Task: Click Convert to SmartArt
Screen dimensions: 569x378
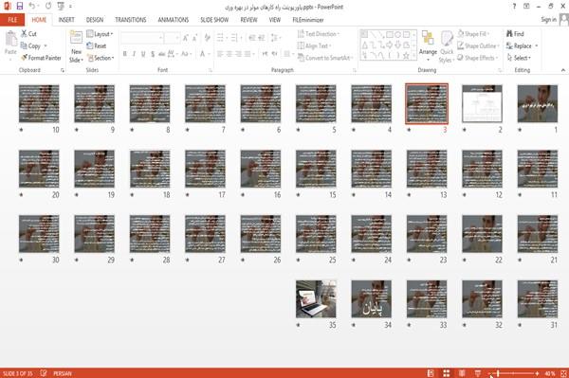Action: coord(325,58)
